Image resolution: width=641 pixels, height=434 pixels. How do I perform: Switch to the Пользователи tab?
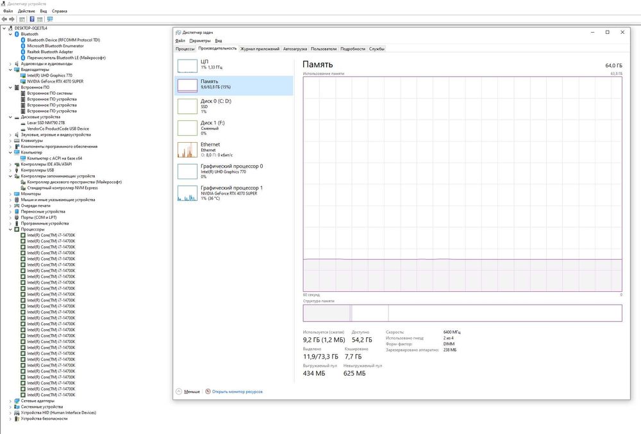[x=323, y=49]
